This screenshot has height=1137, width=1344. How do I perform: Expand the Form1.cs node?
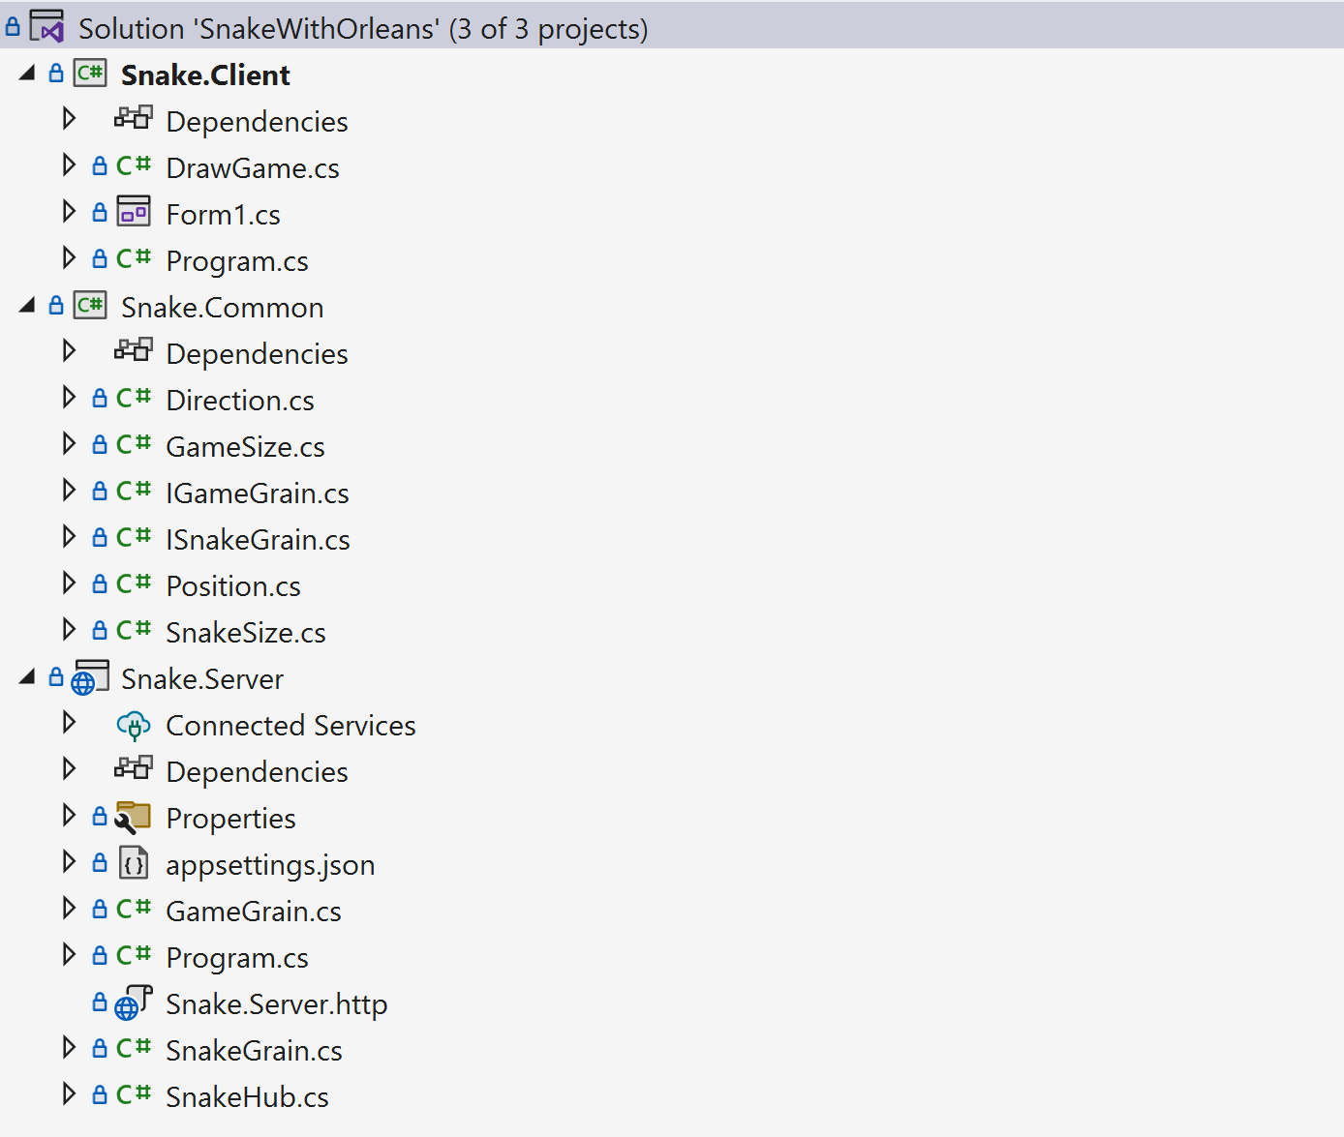click(x=69, y=211)
